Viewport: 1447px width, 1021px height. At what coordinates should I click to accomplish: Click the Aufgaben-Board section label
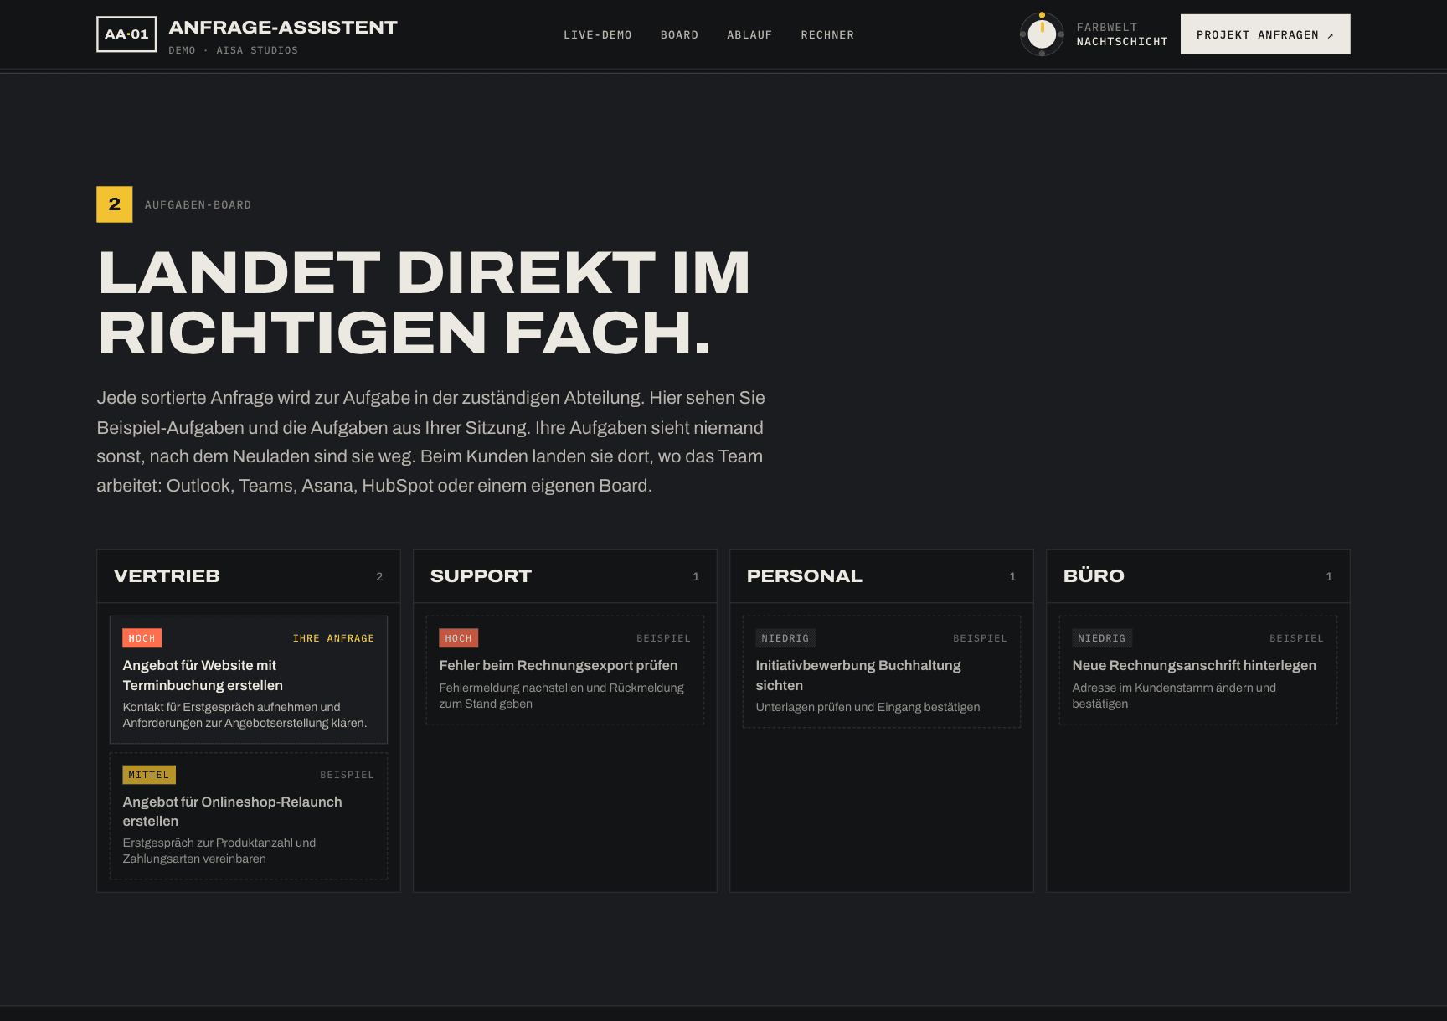(x=198, y=205)
